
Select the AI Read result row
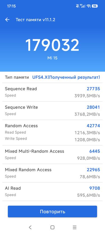52,192
